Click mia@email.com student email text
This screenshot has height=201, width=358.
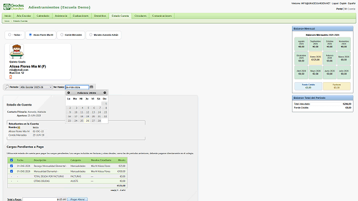(x=18, y=70)
